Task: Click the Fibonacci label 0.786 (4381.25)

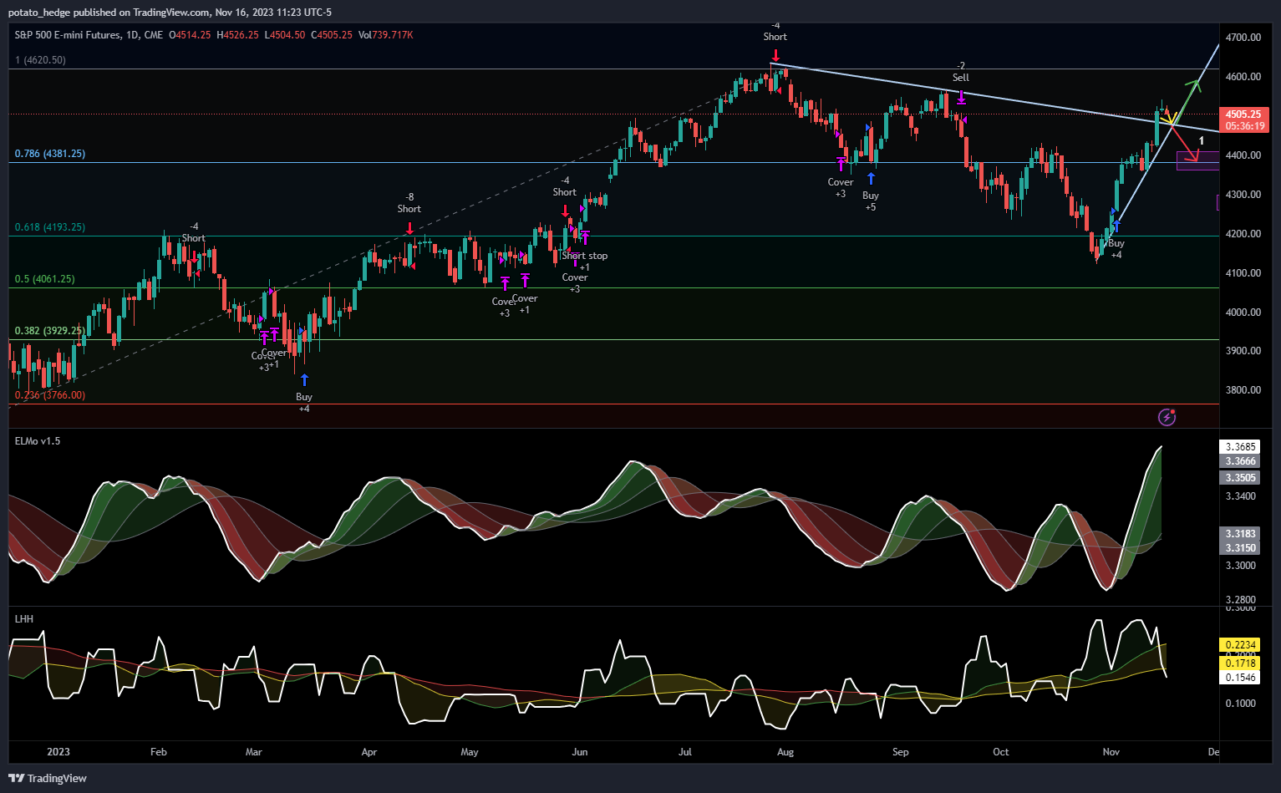Action: [x=50, y=154]
